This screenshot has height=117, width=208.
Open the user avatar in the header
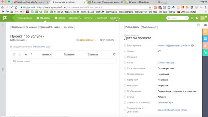pos(202,18)
